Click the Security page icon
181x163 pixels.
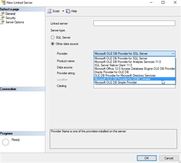(2, 18)
